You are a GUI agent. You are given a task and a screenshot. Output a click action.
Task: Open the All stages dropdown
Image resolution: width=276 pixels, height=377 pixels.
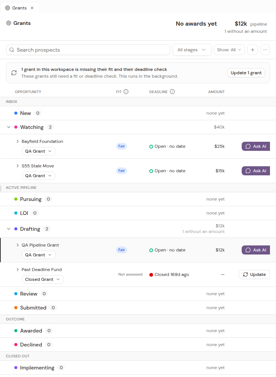192,50
